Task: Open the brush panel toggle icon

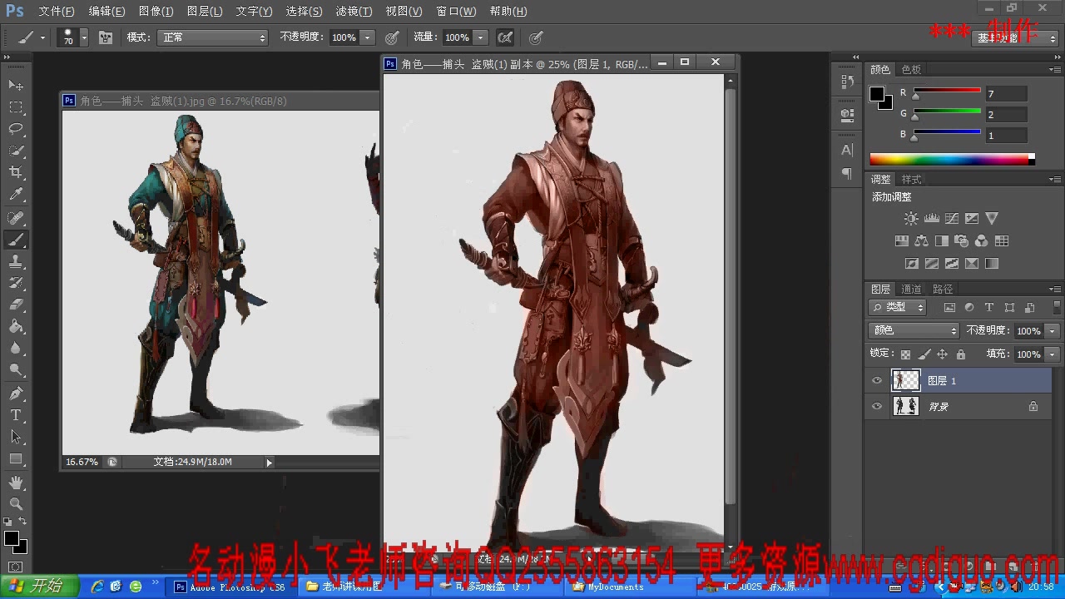Action: 106,37
